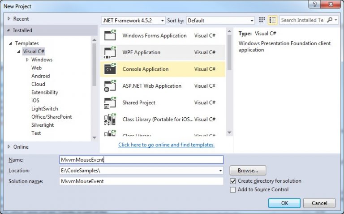Screen dimensions: 344x214
Task: Click the portable Class Library icon
Action: (x=110, y=120)
